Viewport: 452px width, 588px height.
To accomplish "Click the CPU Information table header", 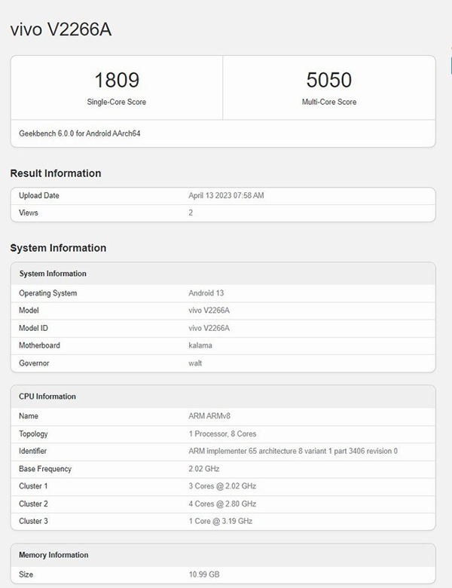I will (x=47, y=397).
